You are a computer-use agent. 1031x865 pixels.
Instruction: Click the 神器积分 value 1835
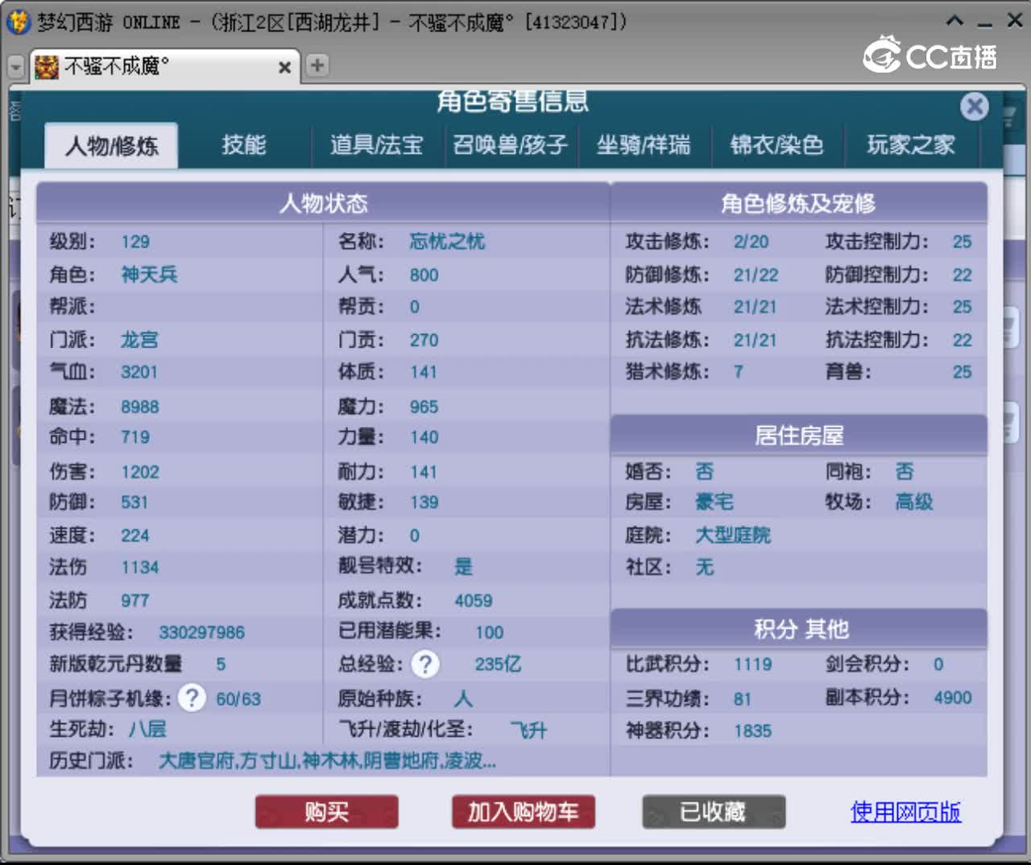coord(753,731)
